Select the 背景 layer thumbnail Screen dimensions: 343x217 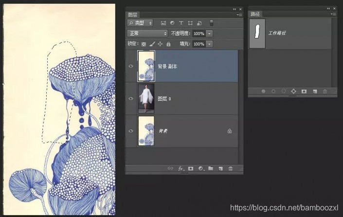pos(146,131)
